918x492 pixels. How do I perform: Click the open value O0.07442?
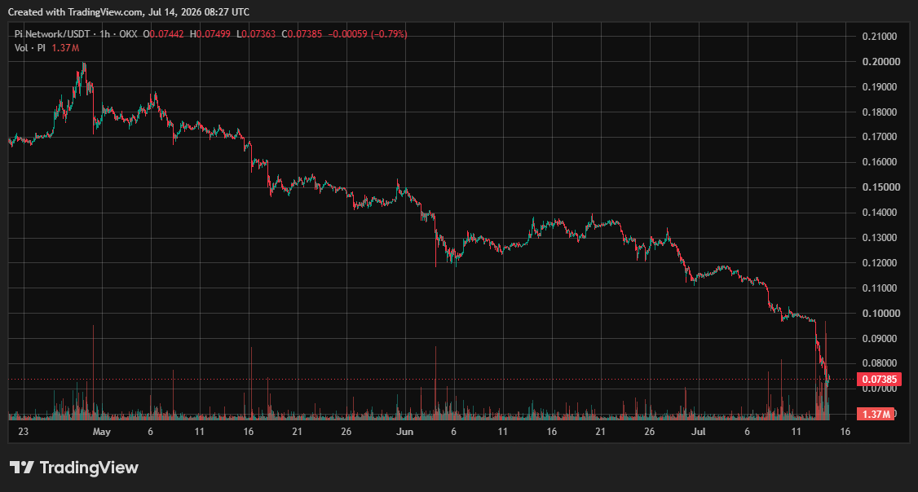click(163, 34)
